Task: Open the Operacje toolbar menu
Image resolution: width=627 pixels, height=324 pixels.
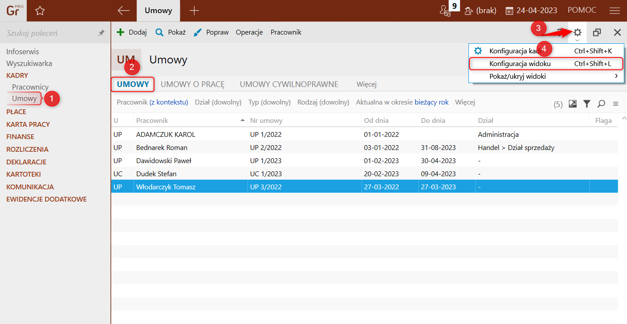Action: (249, 32)
